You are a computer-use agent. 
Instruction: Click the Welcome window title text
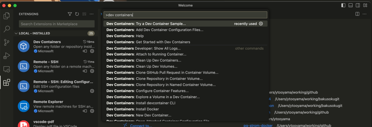tap(185, 5)
